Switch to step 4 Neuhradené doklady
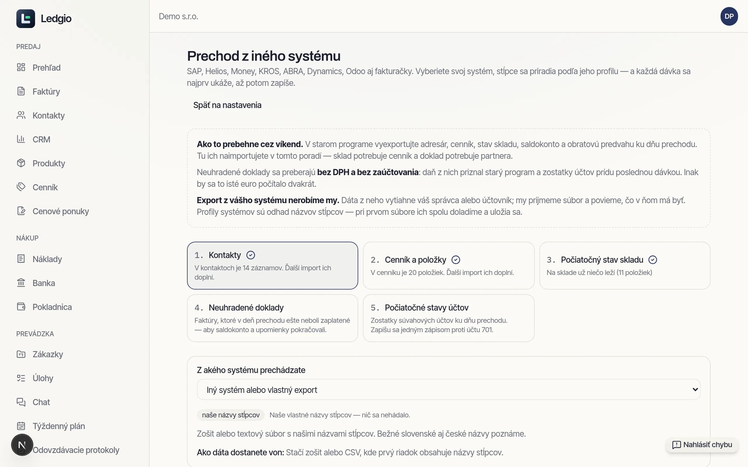 (272, 318)
